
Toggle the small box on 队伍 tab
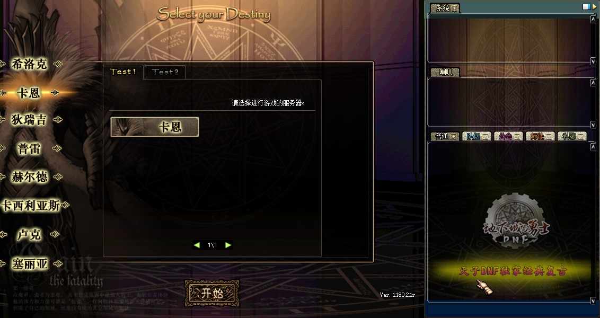pos(485,137)
